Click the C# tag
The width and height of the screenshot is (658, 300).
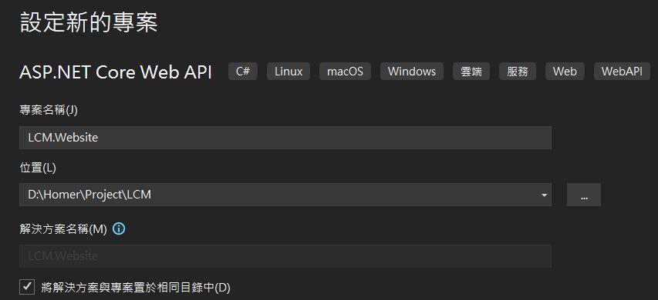coord(243,71)
